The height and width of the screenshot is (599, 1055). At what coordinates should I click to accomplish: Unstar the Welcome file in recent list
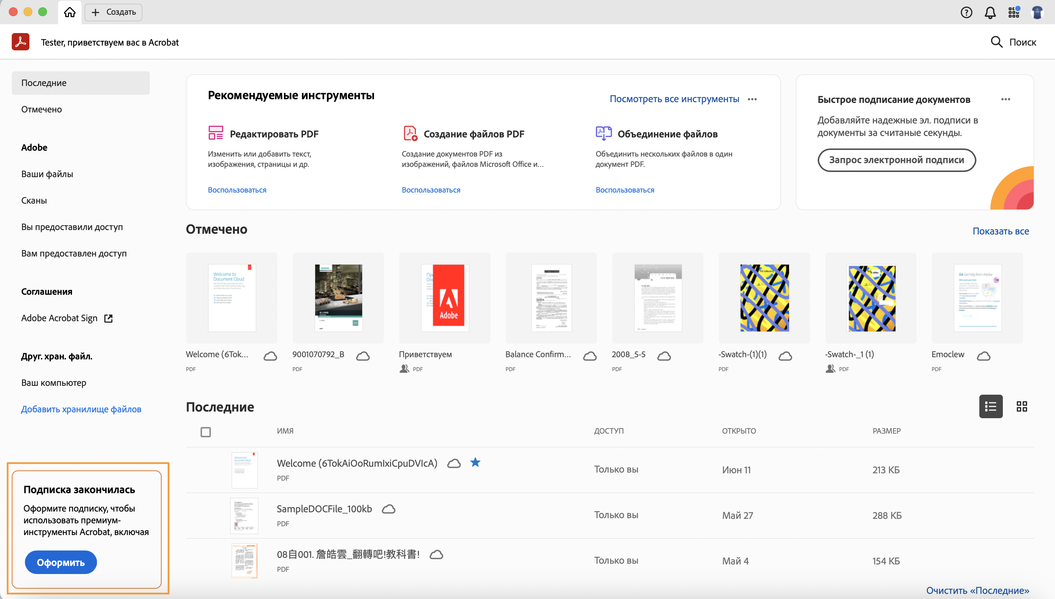[x=475, y=462]
